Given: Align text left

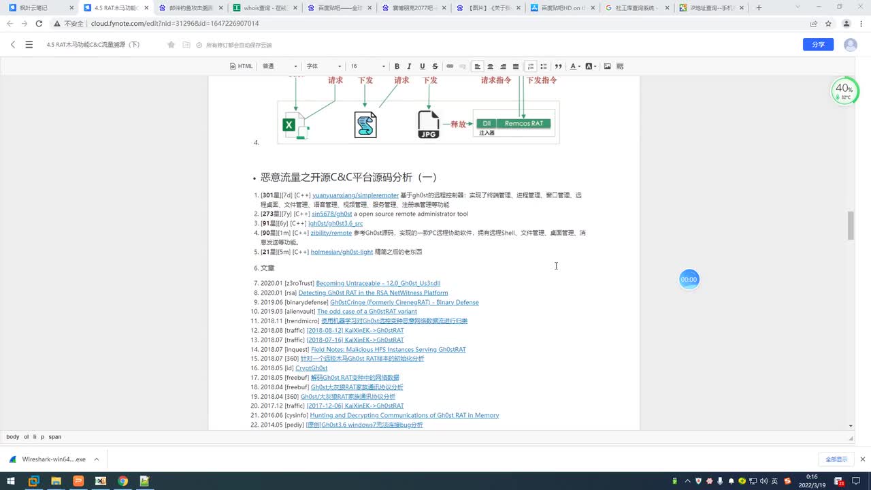Looking at the screenshot, I should coord(478,66).
